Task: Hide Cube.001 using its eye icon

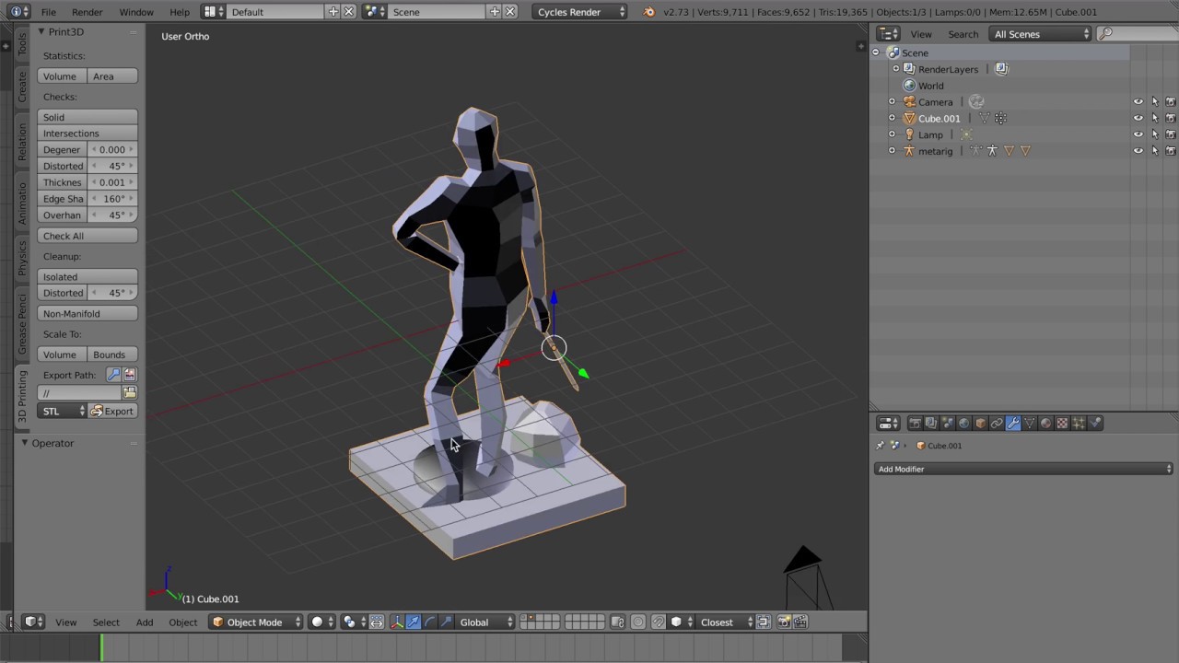Action: [x=1138, y=118]
